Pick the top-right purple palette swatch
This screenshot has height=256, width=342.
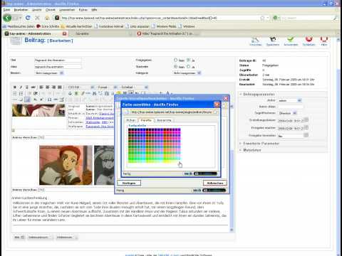(179, 129)
